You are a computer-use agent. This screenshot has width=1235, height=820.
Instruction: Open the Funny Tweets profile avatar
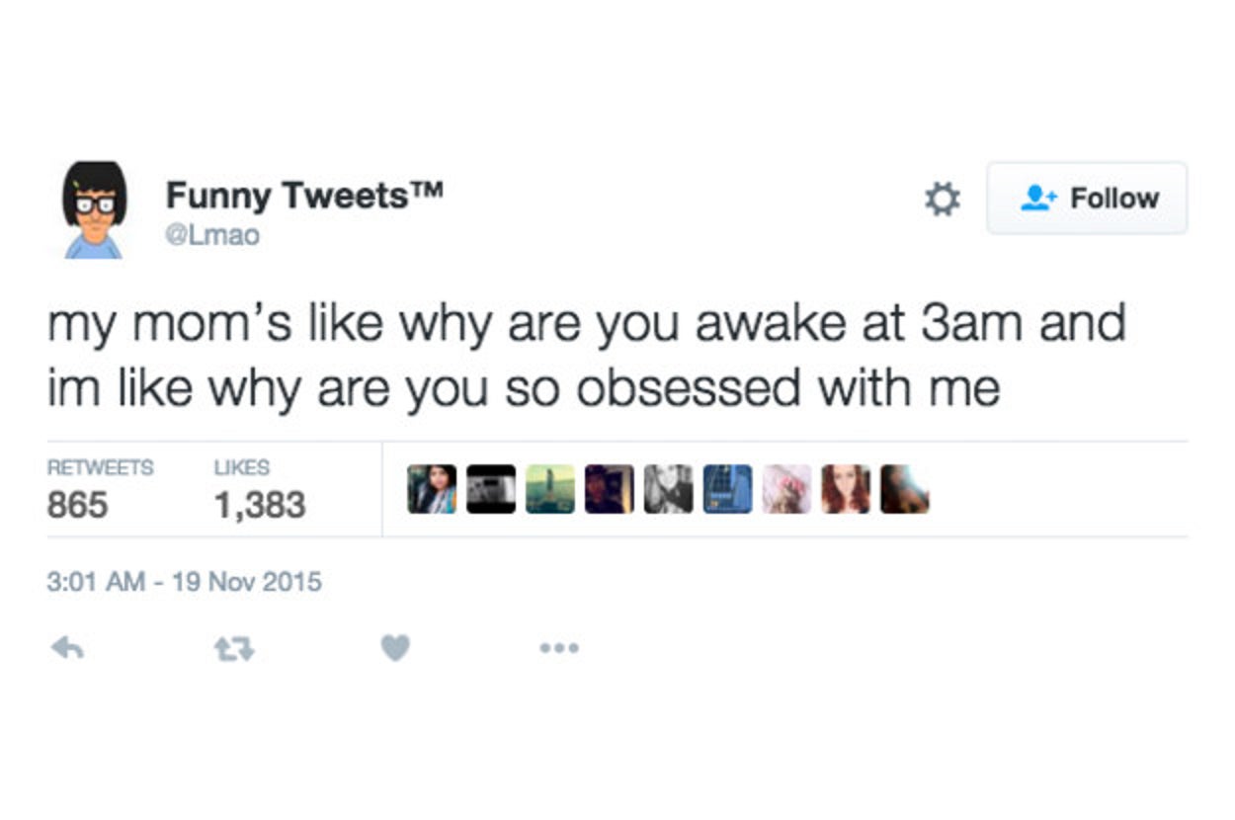point(94,209)
